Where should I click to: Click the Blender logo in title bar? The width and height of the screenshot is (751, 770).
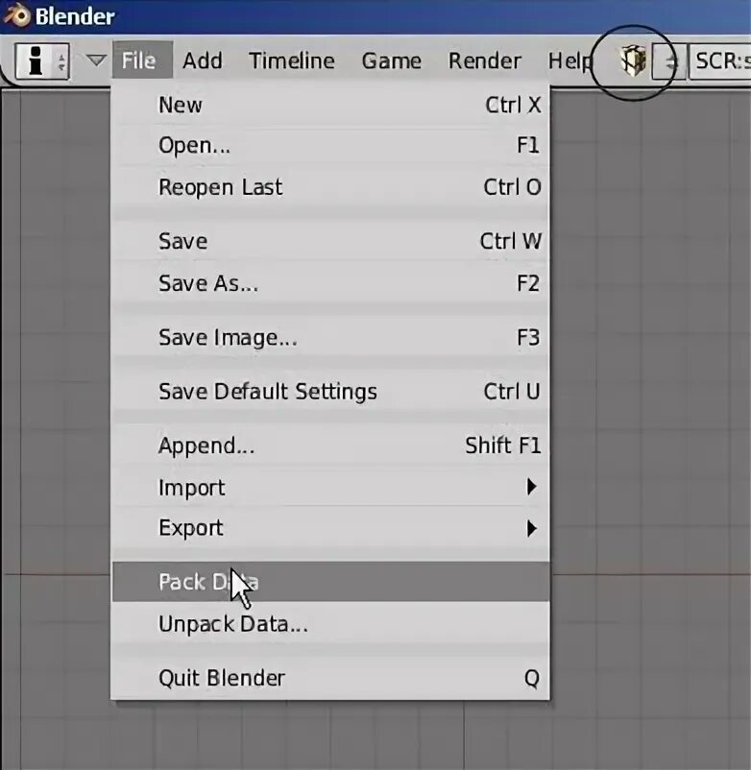pos(16,15)
